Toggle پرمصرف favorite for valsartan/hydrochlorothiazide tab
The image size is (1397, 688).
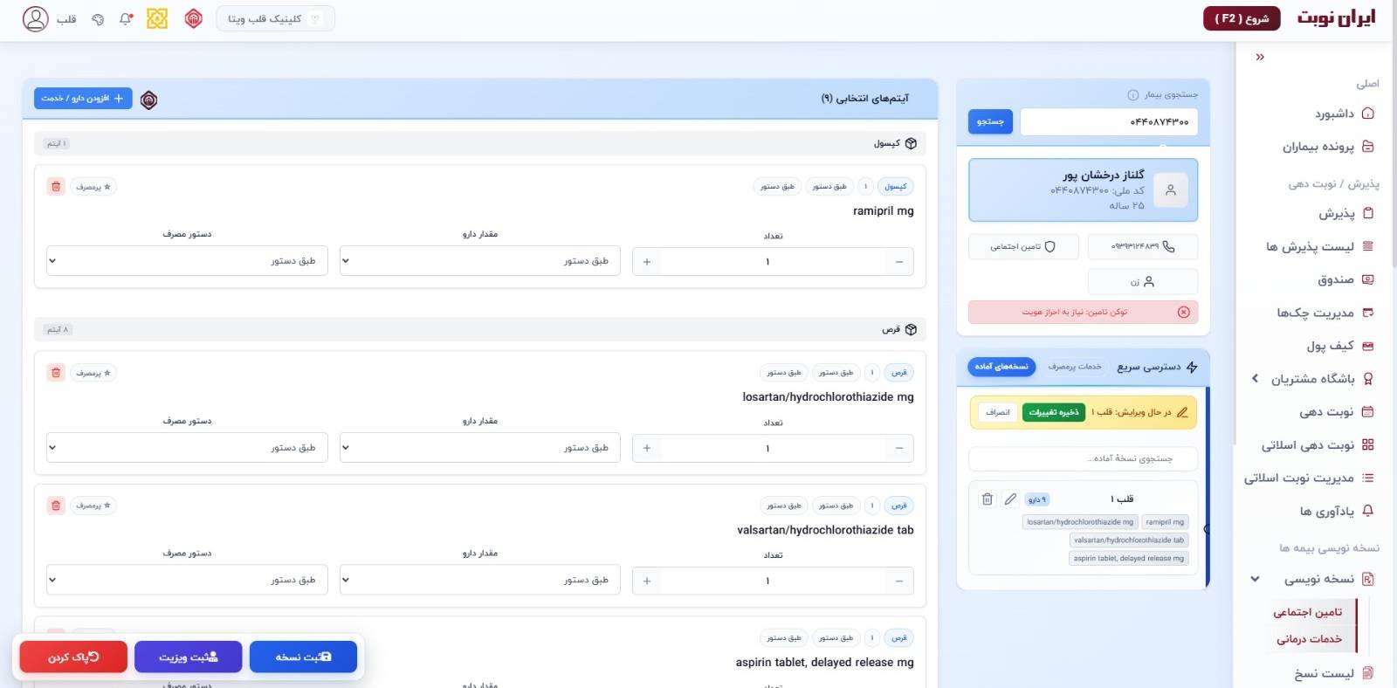point(93,506)
